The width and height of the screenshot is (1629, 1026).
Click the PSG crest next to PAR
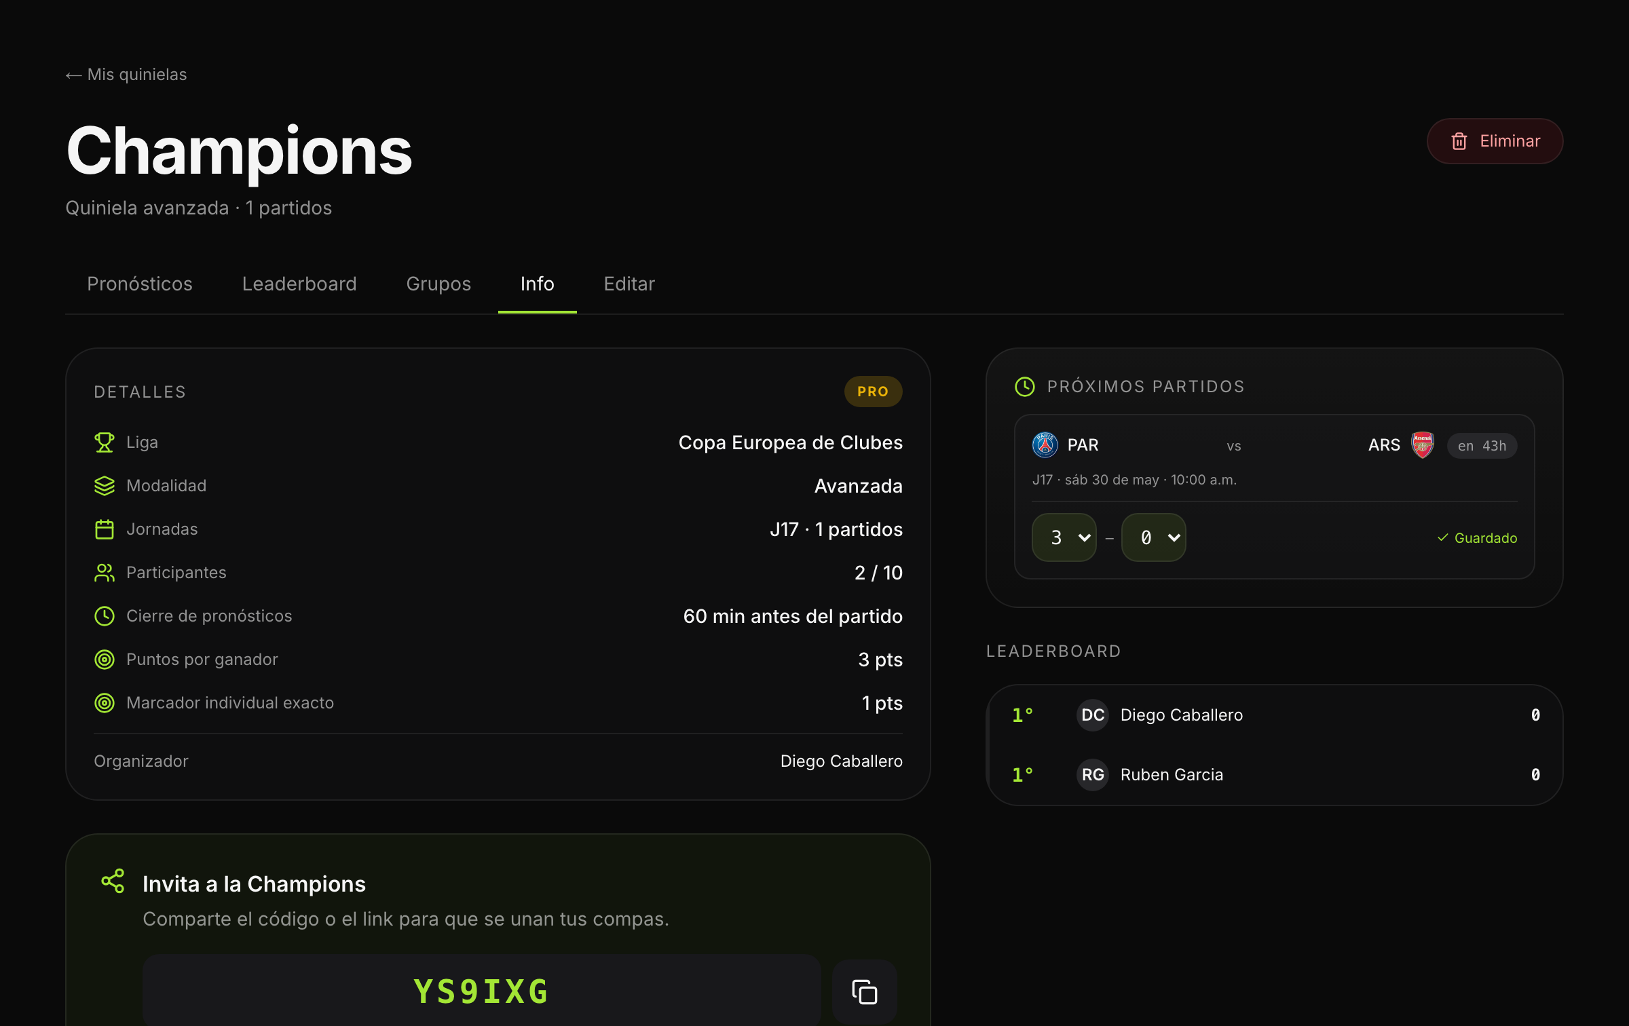(x=1045, y=445)
